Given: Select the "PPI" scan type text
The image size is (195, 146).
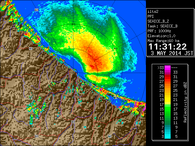Looking at the screenshot, I should [x=151, y=16].
